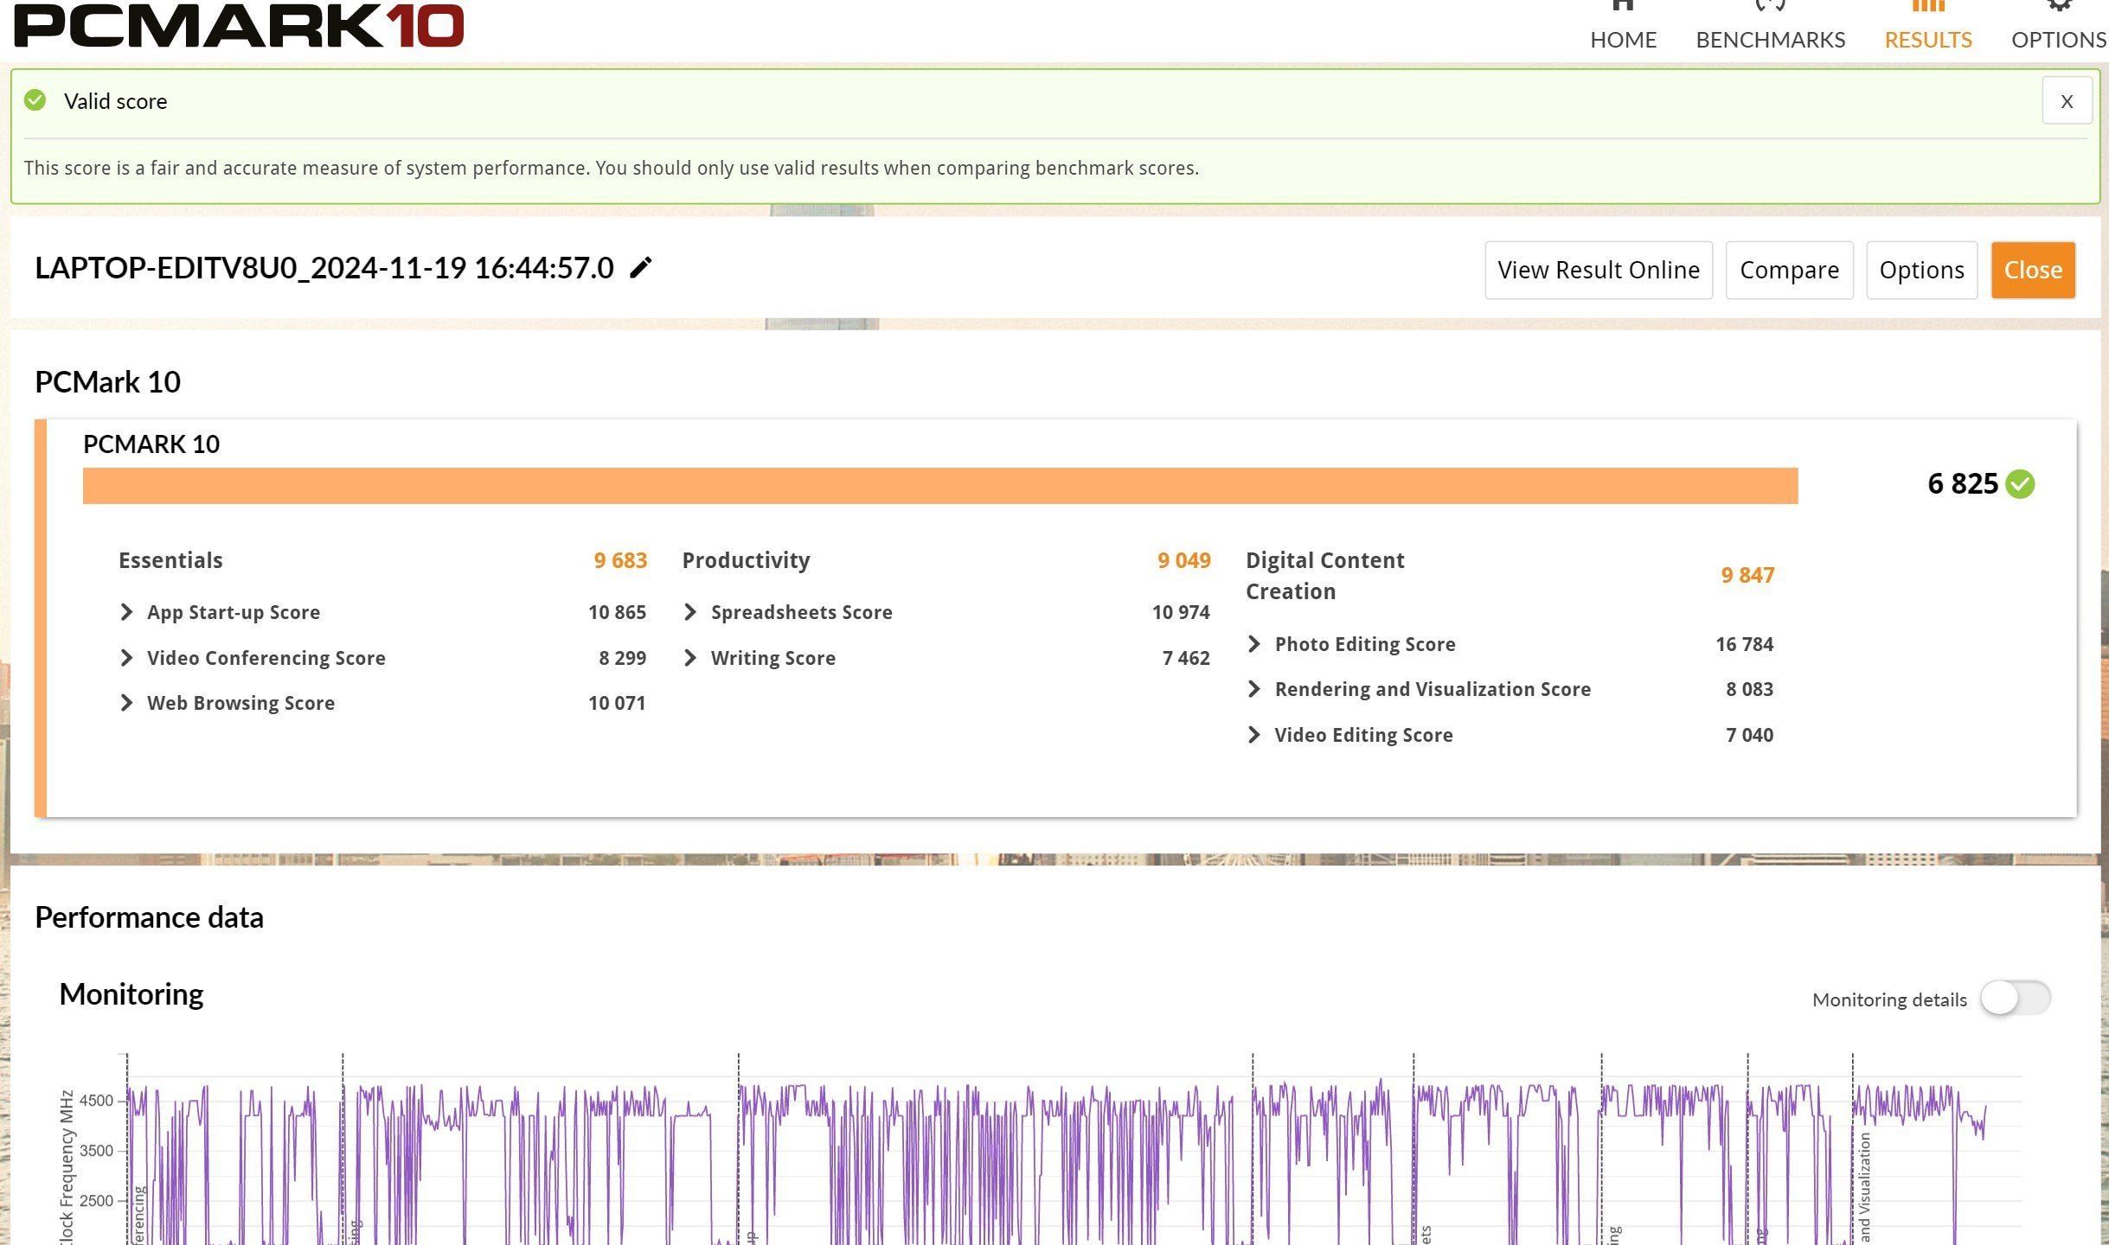2109x1245 pixels.
Task: Expand the Writing Score chevron
Action: 690,658
